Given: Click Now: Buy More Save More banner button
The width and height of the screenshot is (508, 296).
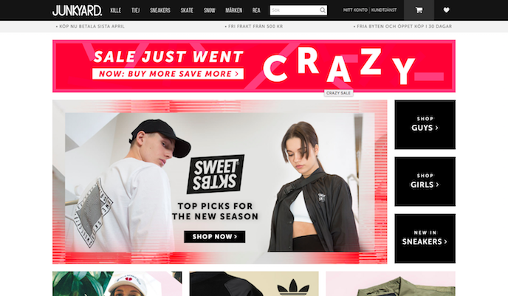Looking at the screenshot, I should coord(168,74).
